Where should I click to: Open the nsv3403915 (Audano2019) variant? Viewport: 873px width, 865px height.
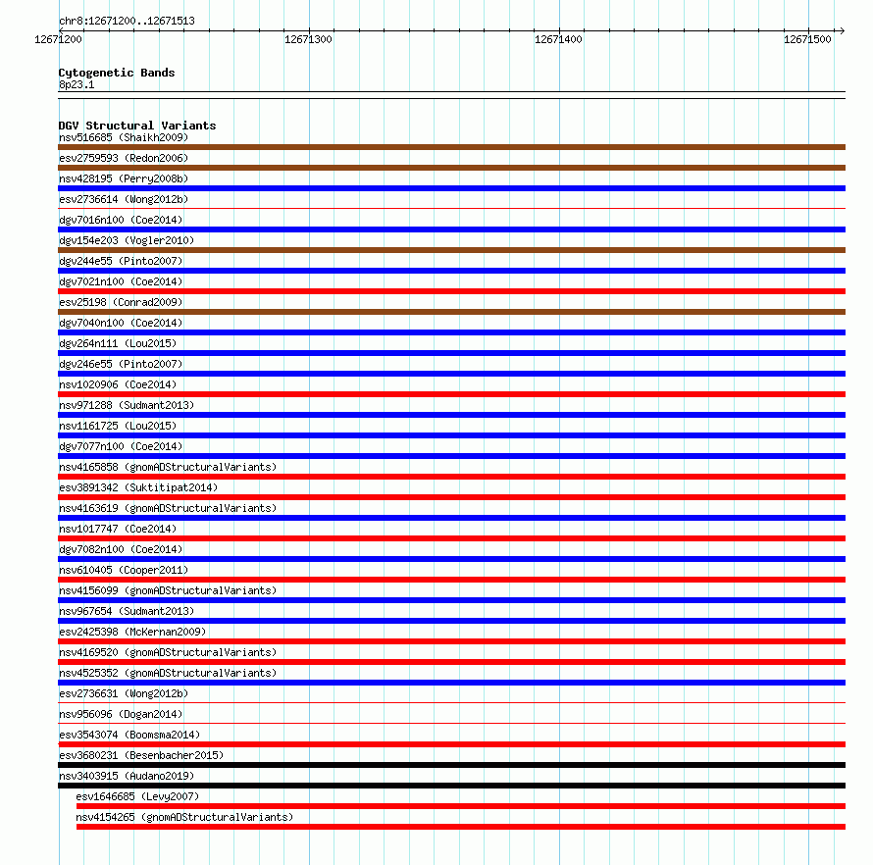click(127, 776)
